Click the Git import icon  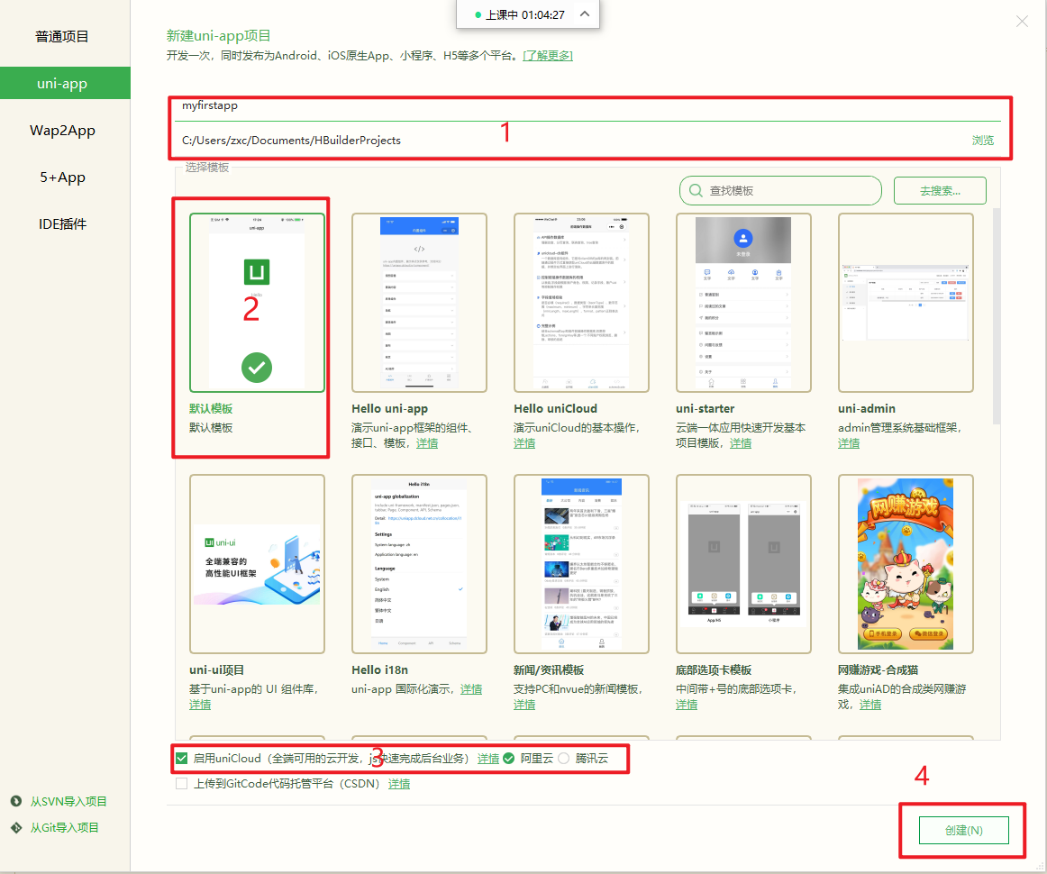pos(16,828)
